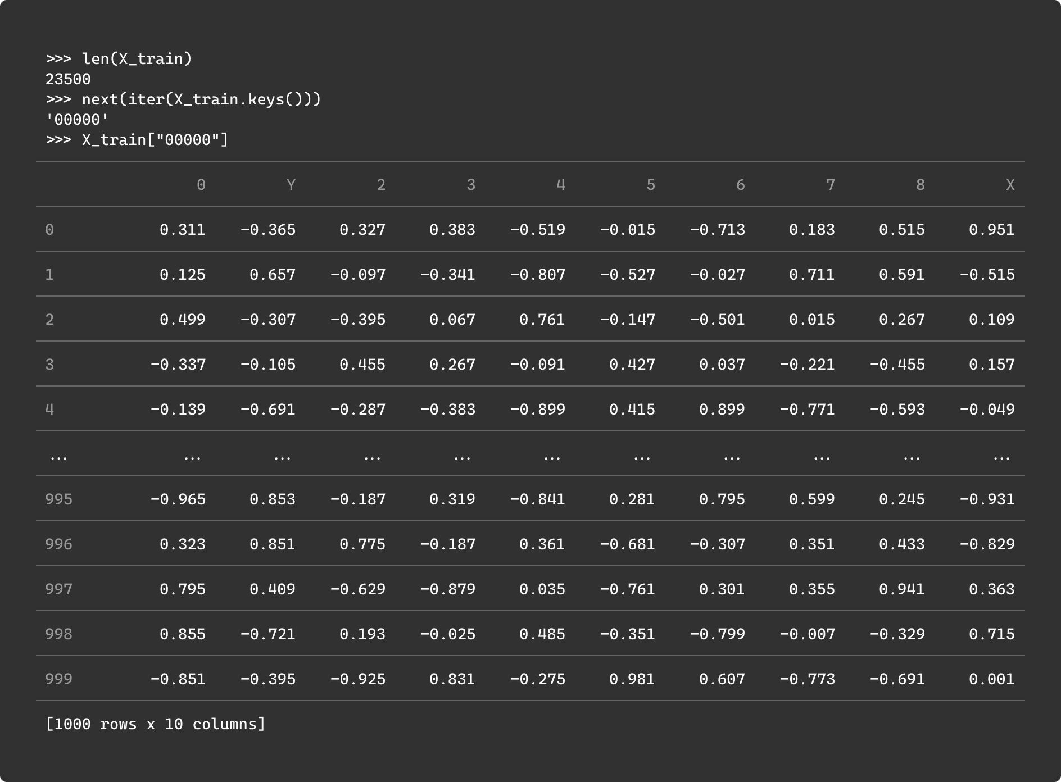
Task: Click the cell showing 0.981
Action: coord(632,679)
